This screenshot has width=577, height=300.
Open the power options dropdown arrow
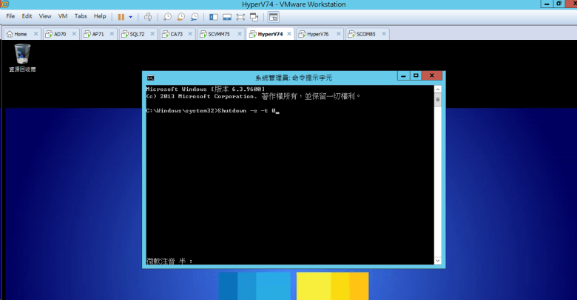coord(131,16)
